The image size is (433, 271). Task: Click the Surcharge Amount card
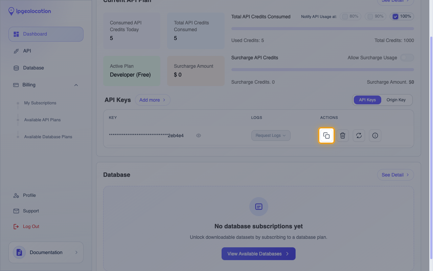tap(196, 71)
